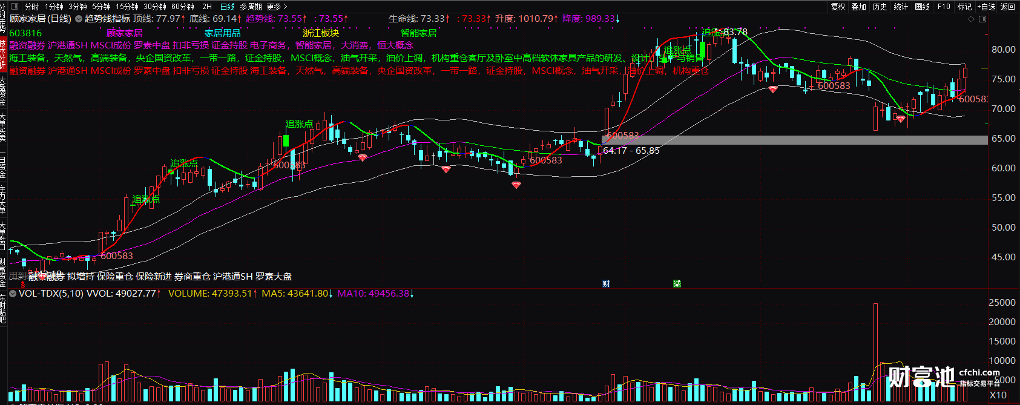This screenshot has height=405, width=1020.
Task: Add stock via +自选 button
Action: coord(986,7)
